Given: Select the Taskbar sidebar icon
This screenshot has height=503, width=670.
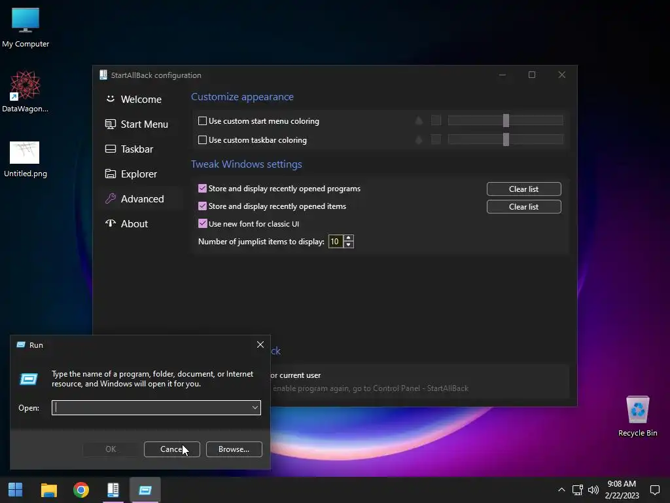Looking at the screenshot, I should (x=110, y=149).
